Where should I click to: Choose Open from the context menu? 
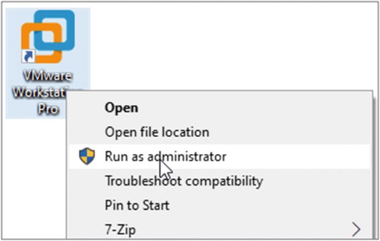point(121,107)
